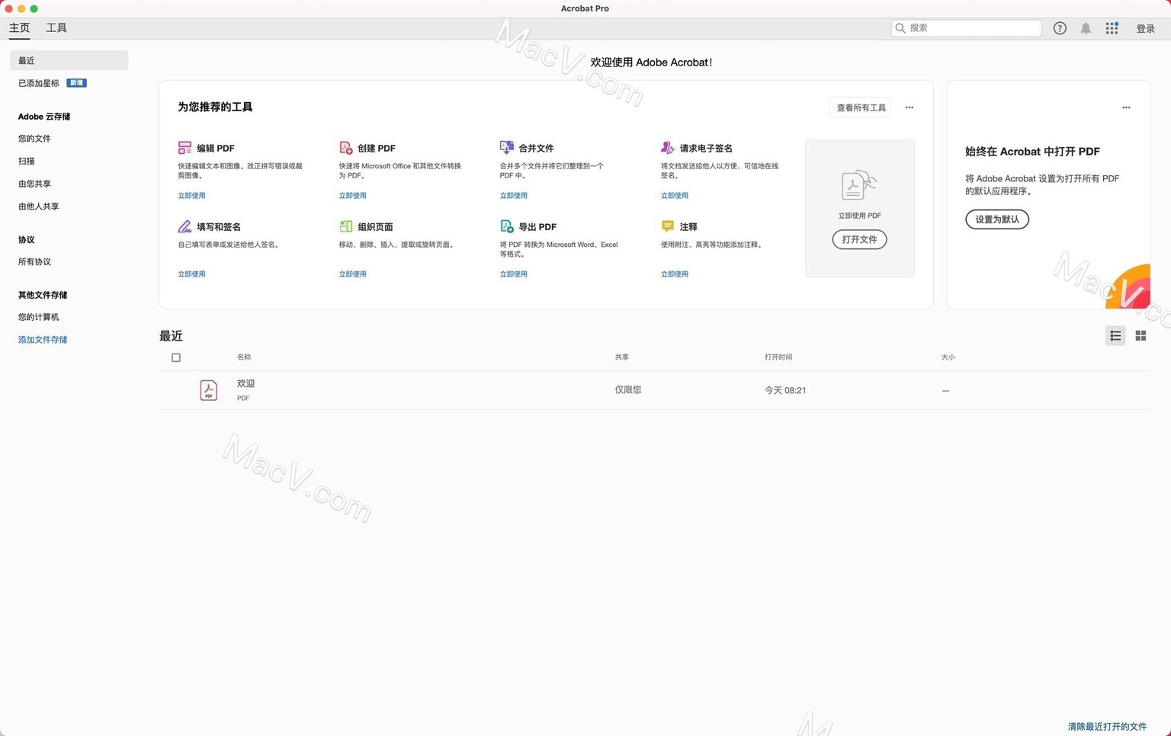Click 立即使用 under 合并文件
The height and width of the screenshot is (736, 1171).
click(513, 196)
